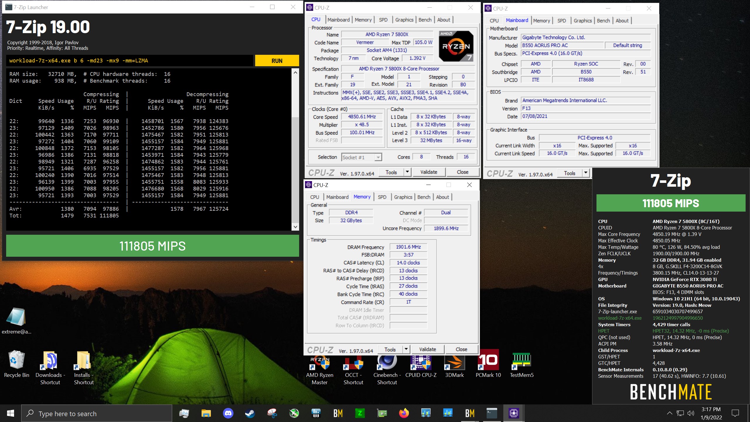Open About tab in the Memory CPU-Z window
The image size is (750, 422).
[x=442, y=197]
